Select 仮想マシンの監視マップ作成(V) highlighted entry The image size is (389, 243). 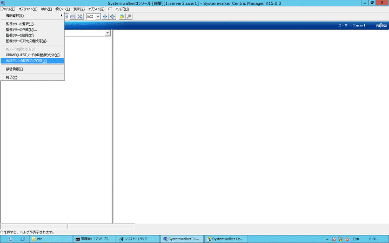[32, 60]
